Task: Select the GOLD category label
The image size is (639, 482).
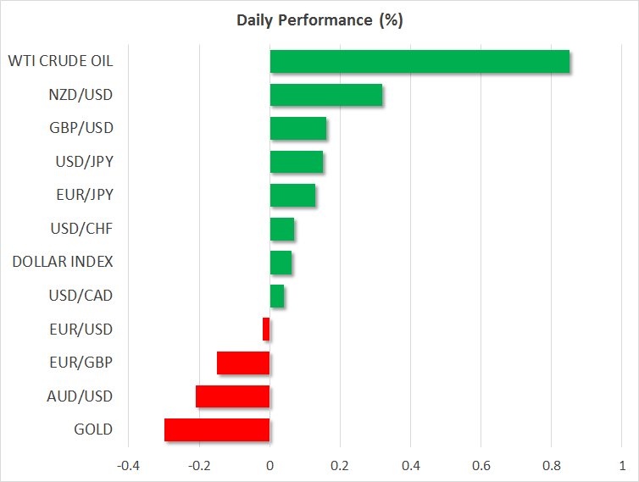Action: pyautogui.click(x=93, y=429)
